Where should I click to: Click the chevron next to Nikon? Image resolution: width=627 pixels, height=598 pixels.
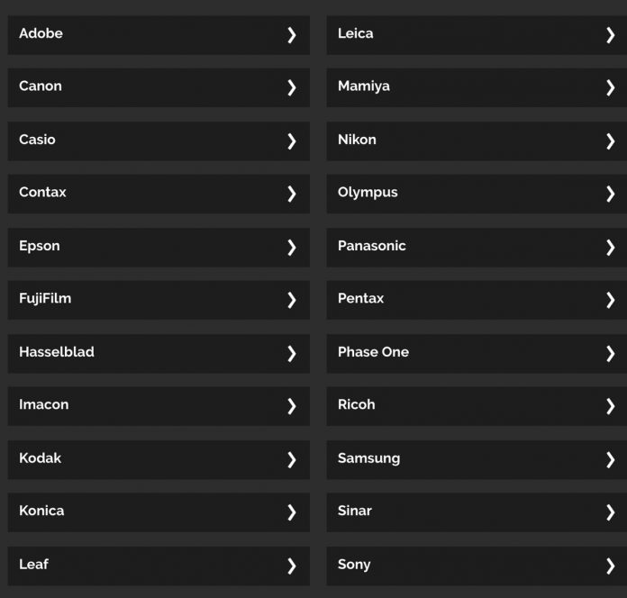tap(610, 141)
